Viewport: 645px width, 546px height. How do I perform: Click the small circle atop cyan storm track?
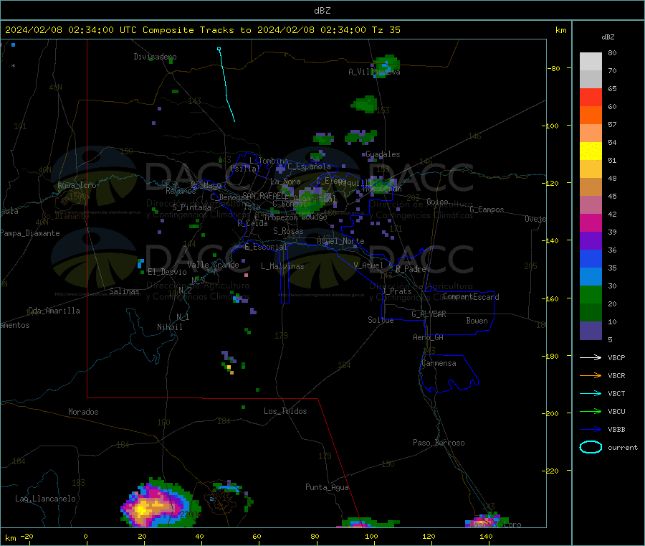pyautogui.click(x=219, y=49)
